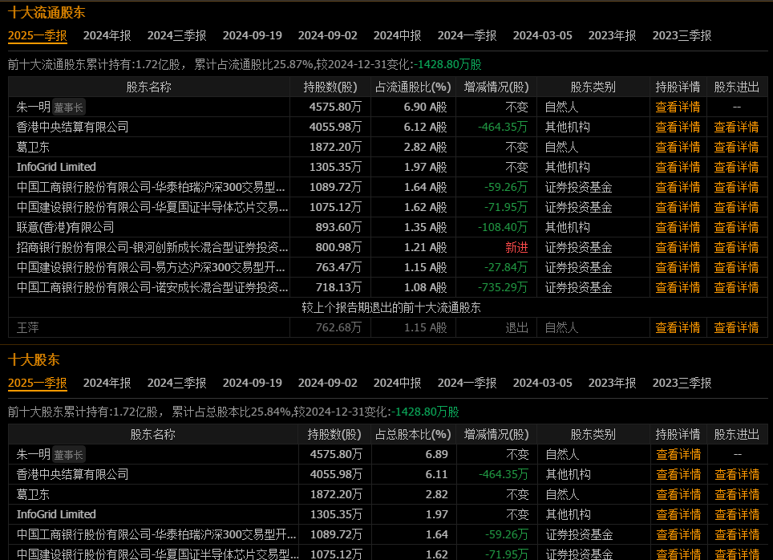Viewport: 773px width, 560px height.
Task: Click 董事长 badge in 流通股东 table
Action: click(68, 108)
